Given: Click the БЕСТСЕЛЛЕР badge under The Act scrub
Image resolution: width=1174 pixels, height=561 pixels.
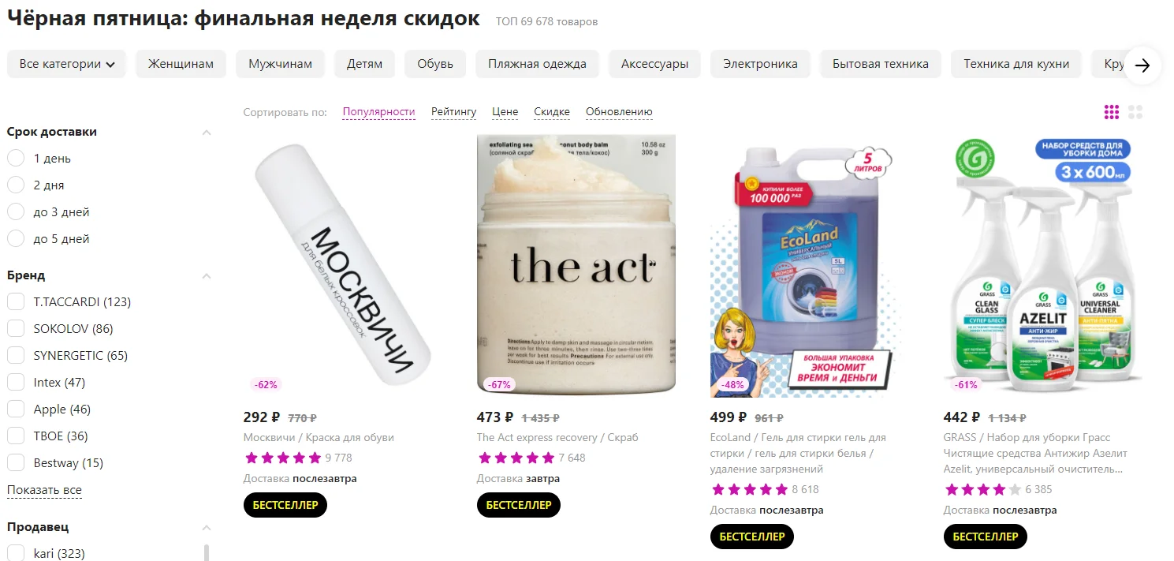Looking at the screenshot, I should click(519, 505).
